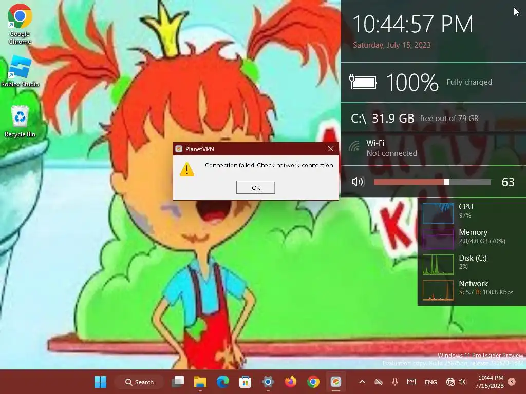Screen dimensions: 526x394
Task: Click the Memory usage graph
Action: pyautogui.click(x=438, y=239)
